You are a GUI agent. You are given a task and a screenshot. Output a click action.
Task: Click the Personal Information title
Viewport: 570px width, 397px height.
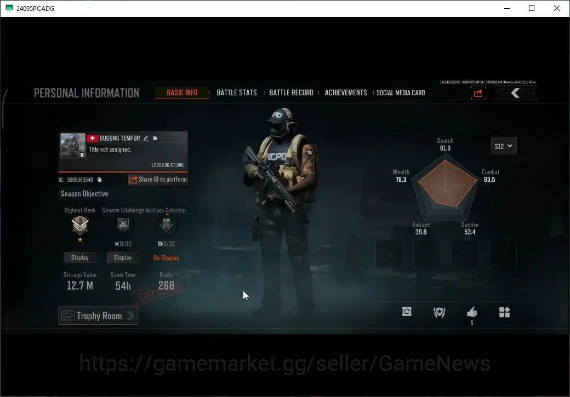87,93
